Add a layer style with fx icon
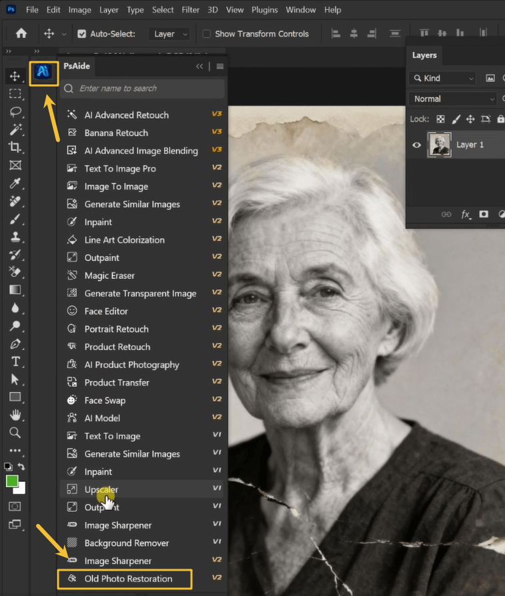 click(x=466, y=214)
